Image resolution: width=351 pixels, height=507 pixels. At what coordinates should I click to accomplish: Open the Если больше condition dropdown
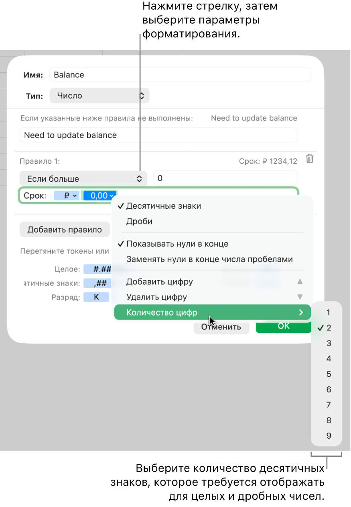pos(84,179)
